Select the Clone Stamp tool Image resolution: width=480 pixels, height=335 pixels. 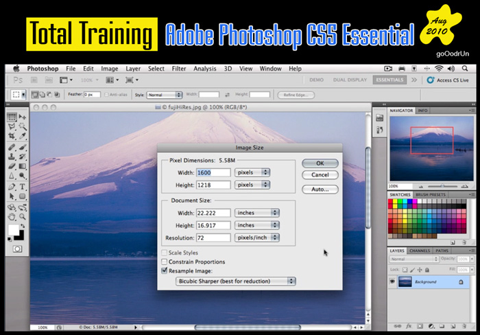pyautogui.click(x=12, y=157)
